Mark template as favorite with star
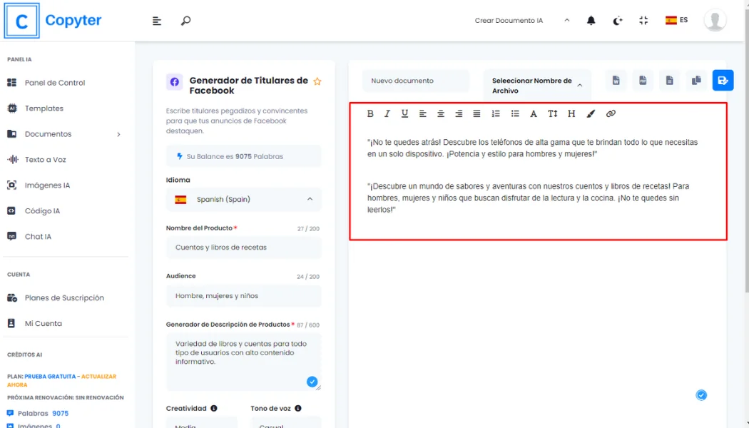The image size is (749, 428). pos(317,81)
